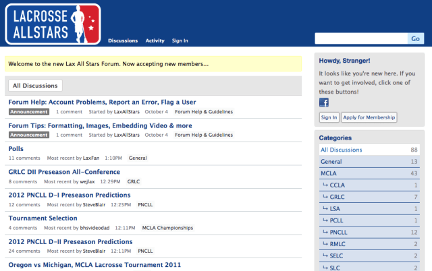The image size is (432, 271).
Task: Click the welcome message banner text
Action: point(108,64)
